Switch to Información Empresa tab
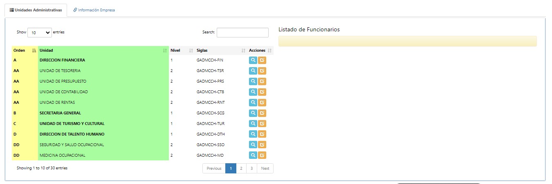Viewport: 552px width, 184px height. pos(94,10)
